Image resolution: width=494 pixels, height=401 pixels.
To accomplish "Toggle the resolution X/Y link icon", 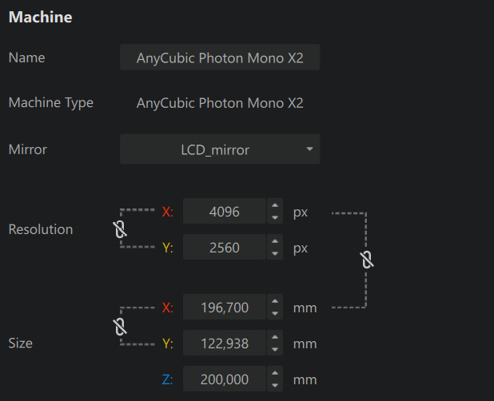I will [120, 230].
